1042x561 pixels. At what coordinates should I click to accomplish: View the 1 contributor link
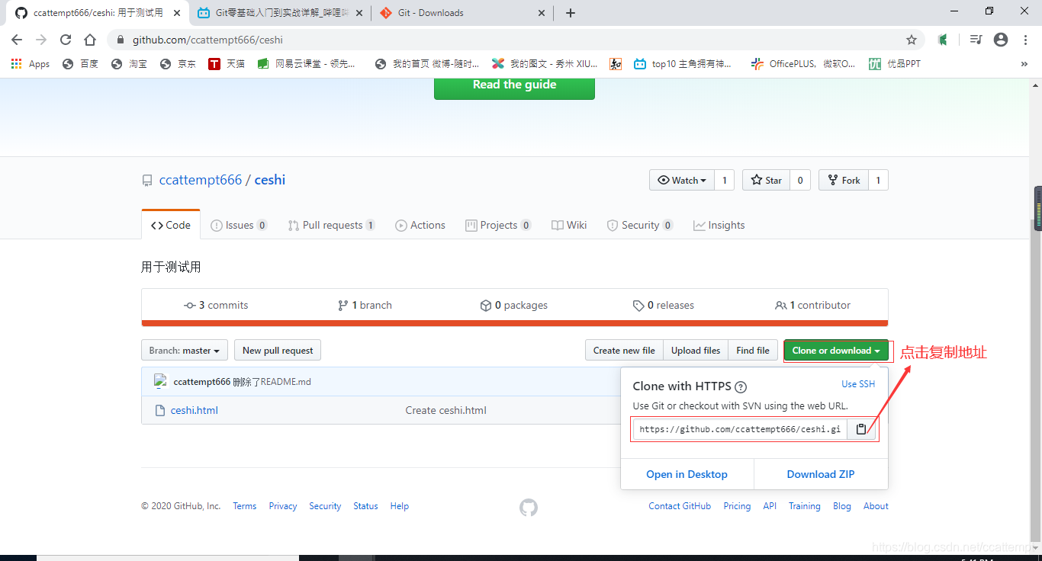(812, 305)
